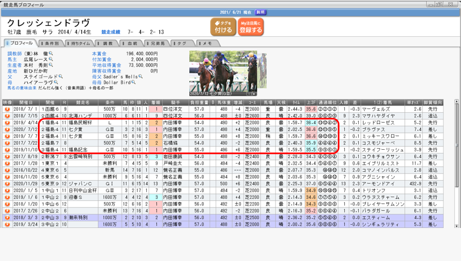The width and height of the screenshot is (461, 261).
Task: Click the 七夕賞 race photo thumbnail
Action: pyautogui.click(x=223, y=74)
